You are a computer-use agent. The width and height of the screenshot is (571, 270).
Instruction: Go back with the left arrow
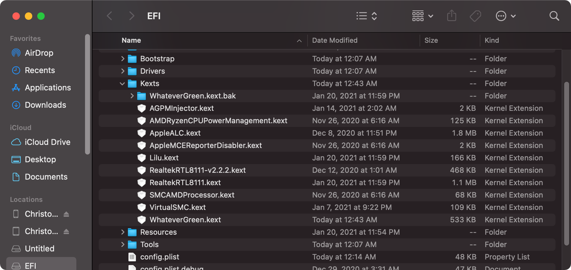click(110, 16)
